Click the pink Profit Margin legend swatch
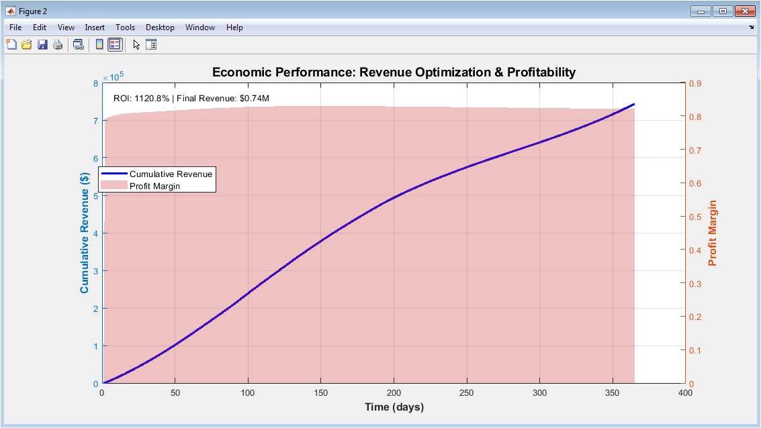The height and width of the screenshot is (428, 761). [x=114, y=186]
